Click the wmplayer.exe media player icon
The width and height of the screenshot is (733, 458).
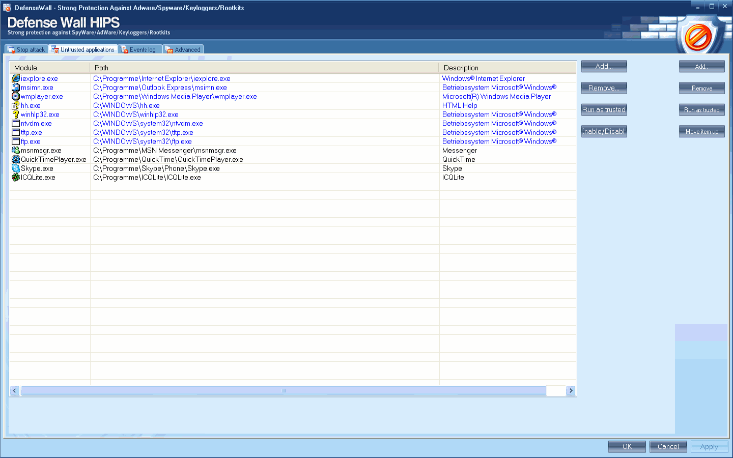(16, 96)
